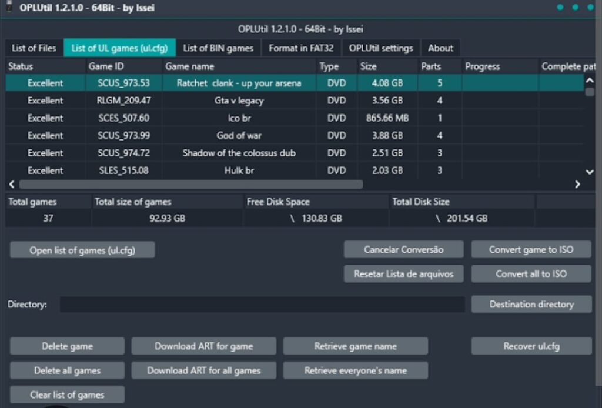Click the table's scroll-up arrow
The width and height of the screenshot is (602, 408).
[590, 81]
